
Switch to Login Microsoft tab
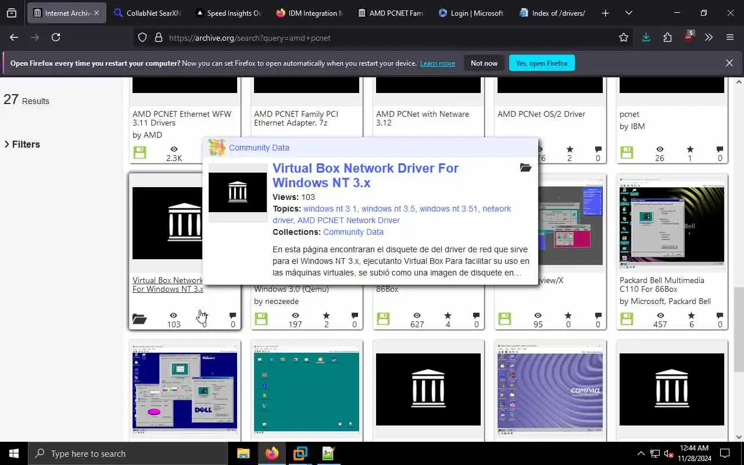click(471, 13)
